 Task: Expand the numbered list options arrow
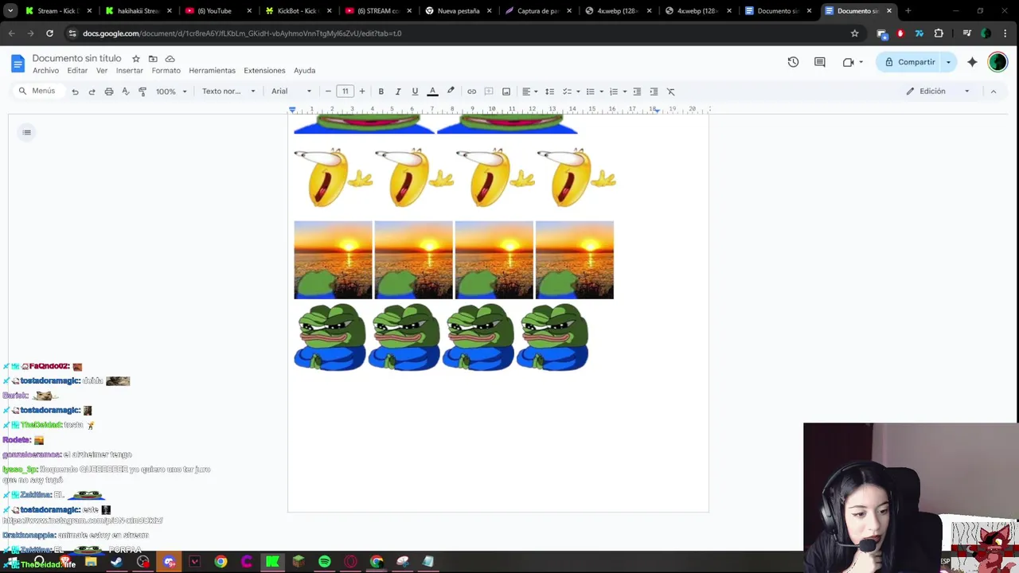point(624,92)
